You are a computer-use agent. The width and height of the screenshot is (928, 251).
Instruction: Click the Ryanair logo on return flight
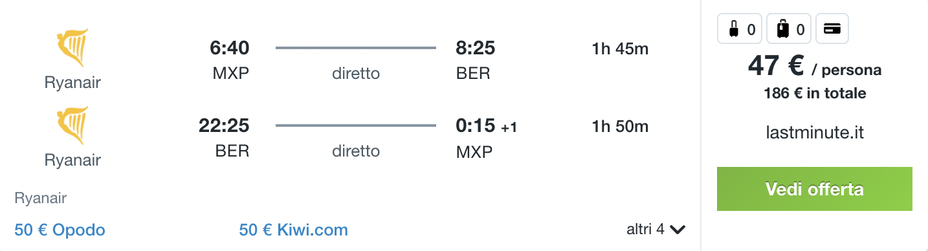point(72,125)
